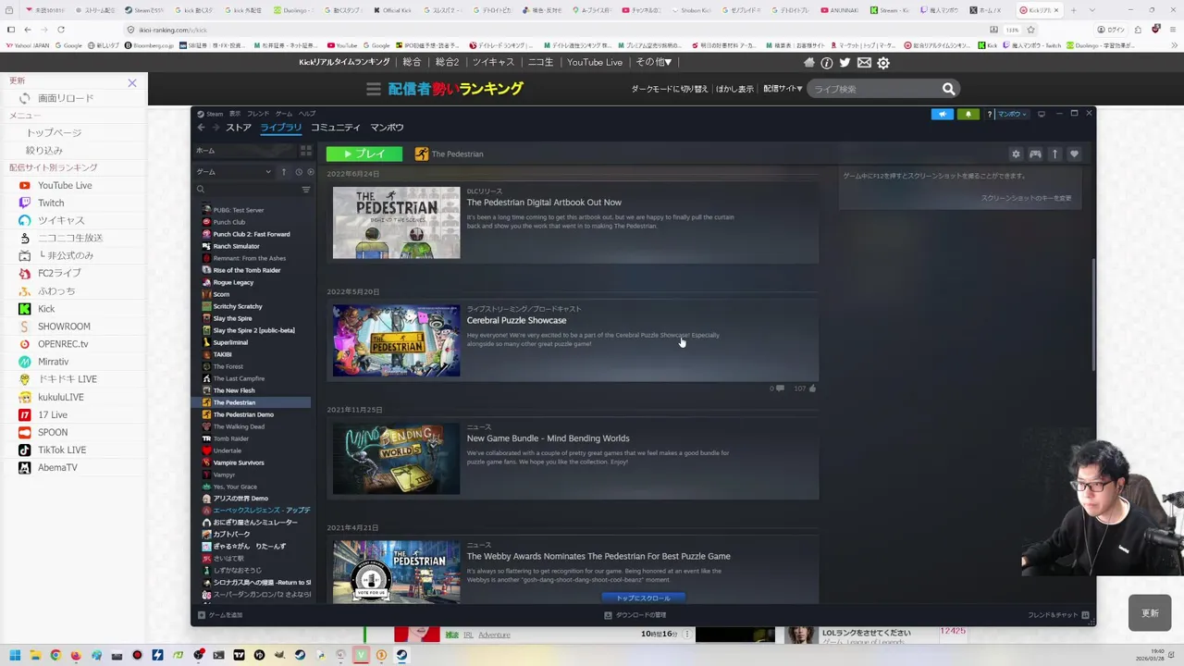Click the Steam help question mark
Viewport: 1184px width, 666px height.
(989, 114)
